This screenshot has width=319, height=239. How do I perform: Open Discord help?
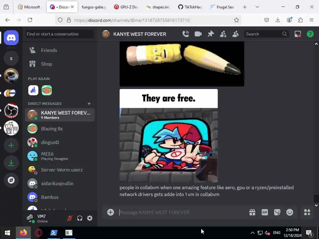pos(310,34)
